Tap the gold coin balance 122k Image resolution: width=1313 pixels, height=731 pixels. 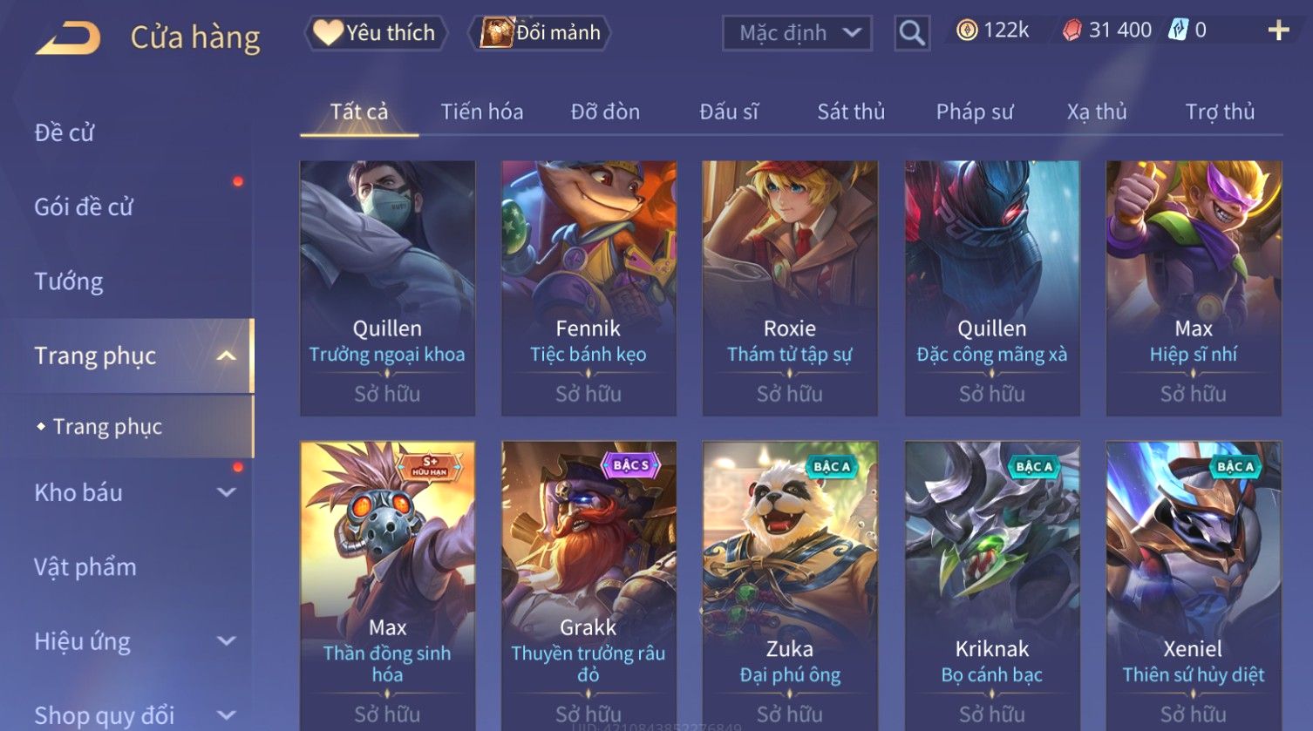[992, 30]
